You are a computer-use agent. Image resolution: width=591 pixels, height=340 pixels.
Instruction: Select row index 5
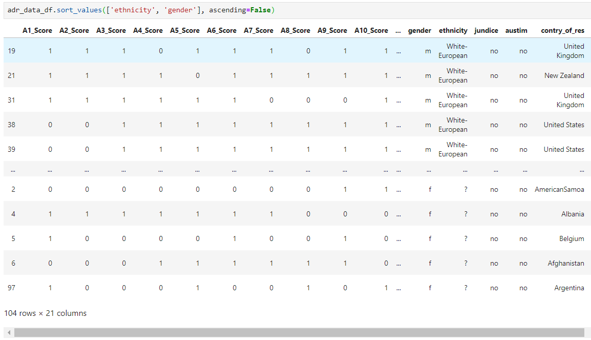click(x=13, y=238)
